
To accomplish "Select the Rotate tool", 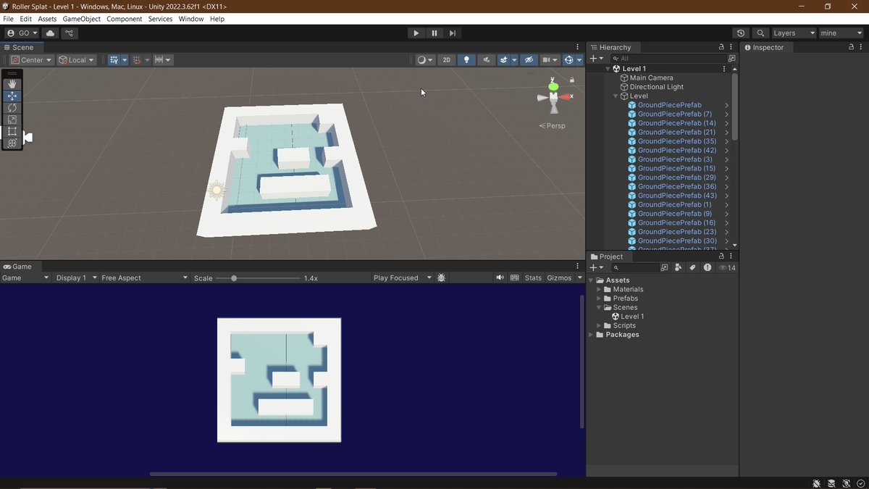I will pos(12,107).
